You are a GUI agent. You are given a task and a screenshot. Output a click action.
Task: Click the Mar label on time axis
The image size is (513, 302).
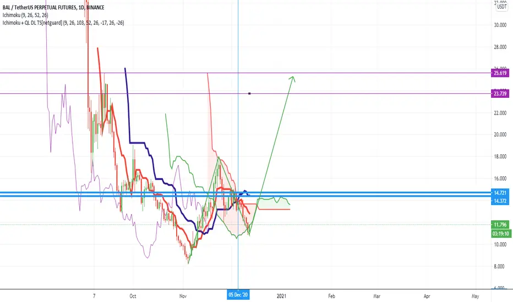pyautogui.click(x=377, y=296)
